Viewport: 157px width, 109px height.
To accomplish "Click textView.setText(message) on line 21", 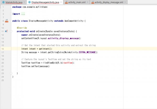I will 35,66.
